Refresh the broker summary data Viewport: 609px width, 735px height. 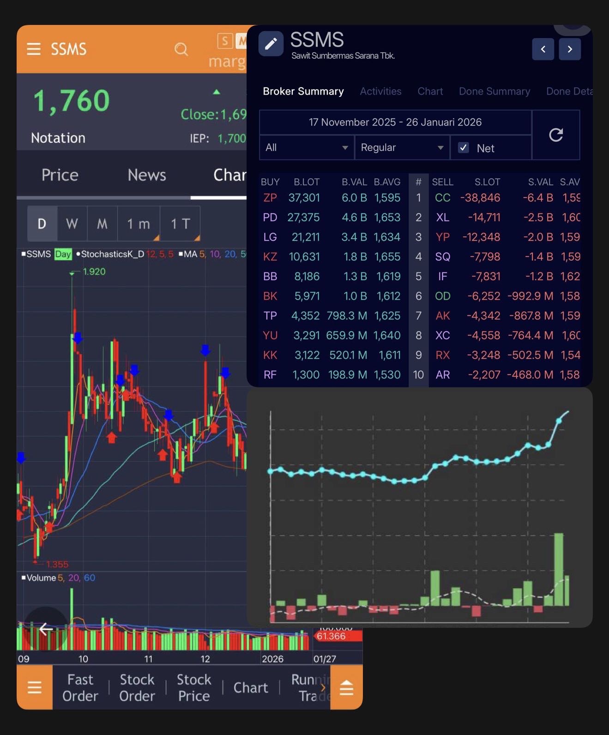pos(556,135)
